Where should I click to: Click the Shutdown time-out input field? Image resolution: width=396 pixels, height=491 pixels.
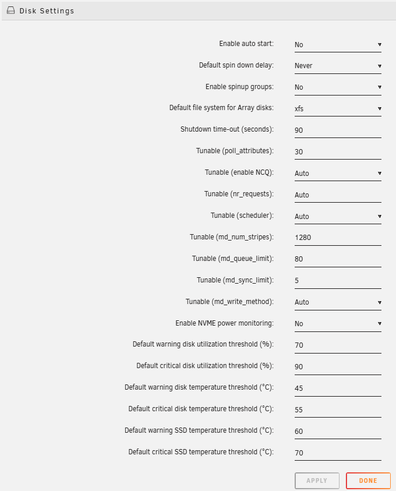pyautogui.click(x=338, y=130)
